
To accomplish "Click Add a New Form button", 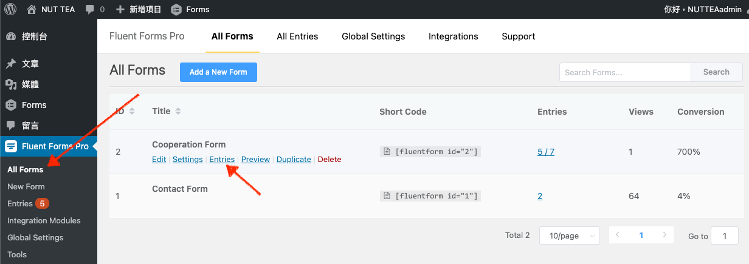I will 218,72.
